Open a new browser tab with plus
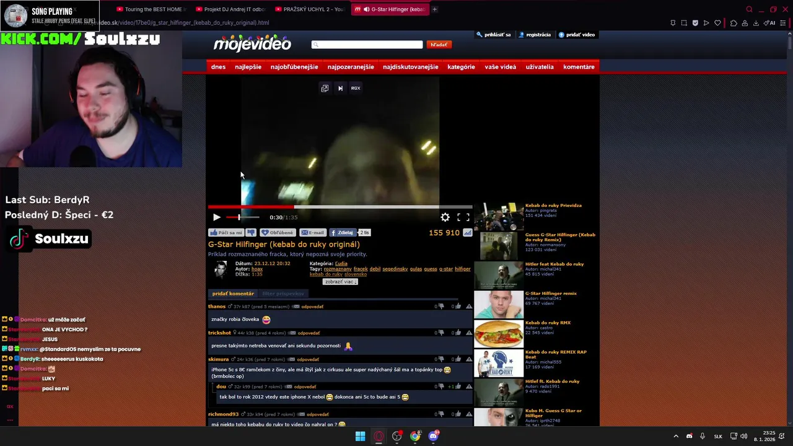 434,9
